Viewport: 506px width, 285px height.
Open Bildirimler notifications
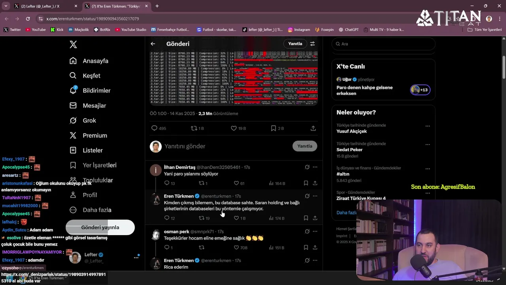click(90, 91)
